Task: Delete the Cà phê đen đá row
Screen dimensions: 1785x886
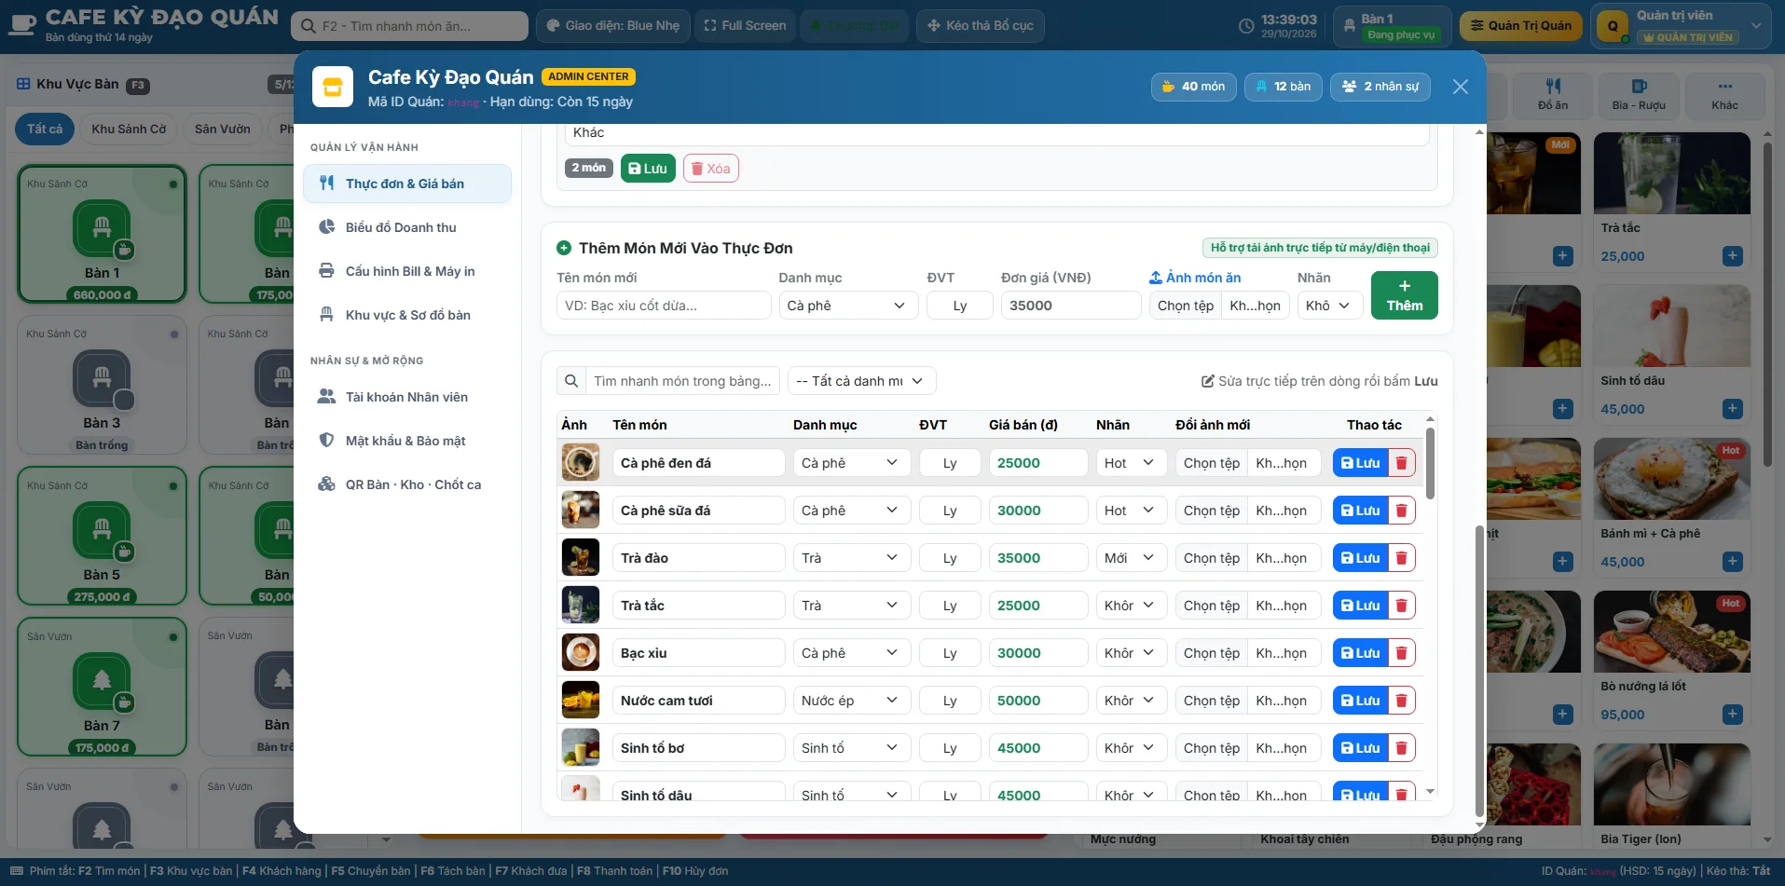Action: [1401, 463]
